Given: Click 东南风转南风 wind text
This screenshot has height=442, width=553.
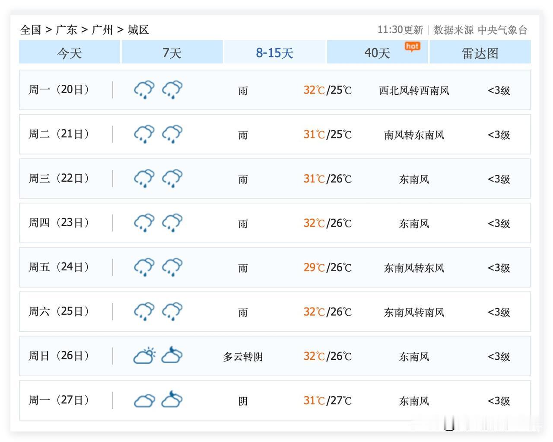Looking at the screenshot, I should point(414,312).
